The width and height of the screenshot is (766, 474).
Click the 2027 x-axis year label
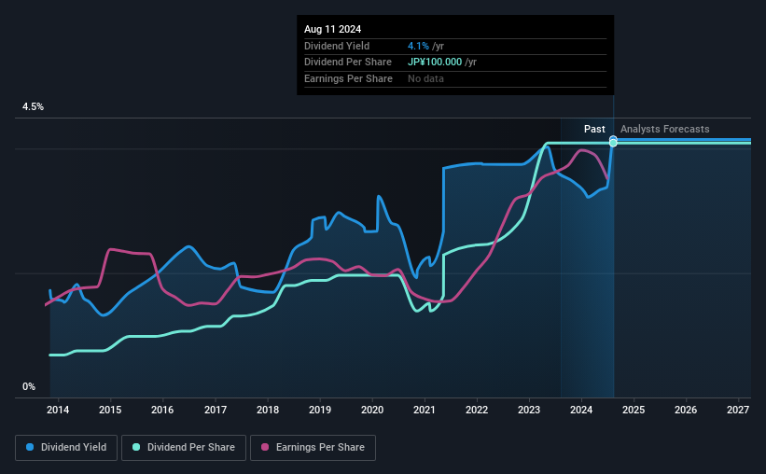click(x=738, y=410)
